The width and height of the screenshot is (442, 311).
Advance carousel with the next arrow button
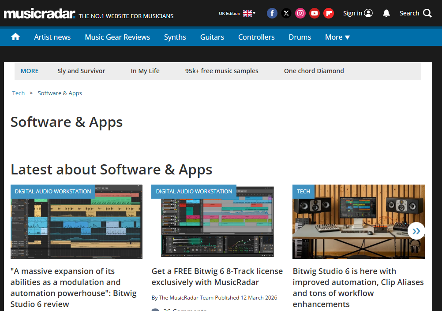[416, 231]
